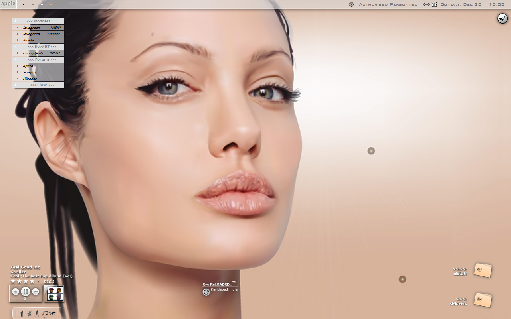The width and height of the screenshot is (511, 319).
Task: Skip to the previous track
Action: pyautogui.click(x=16, y=292)
